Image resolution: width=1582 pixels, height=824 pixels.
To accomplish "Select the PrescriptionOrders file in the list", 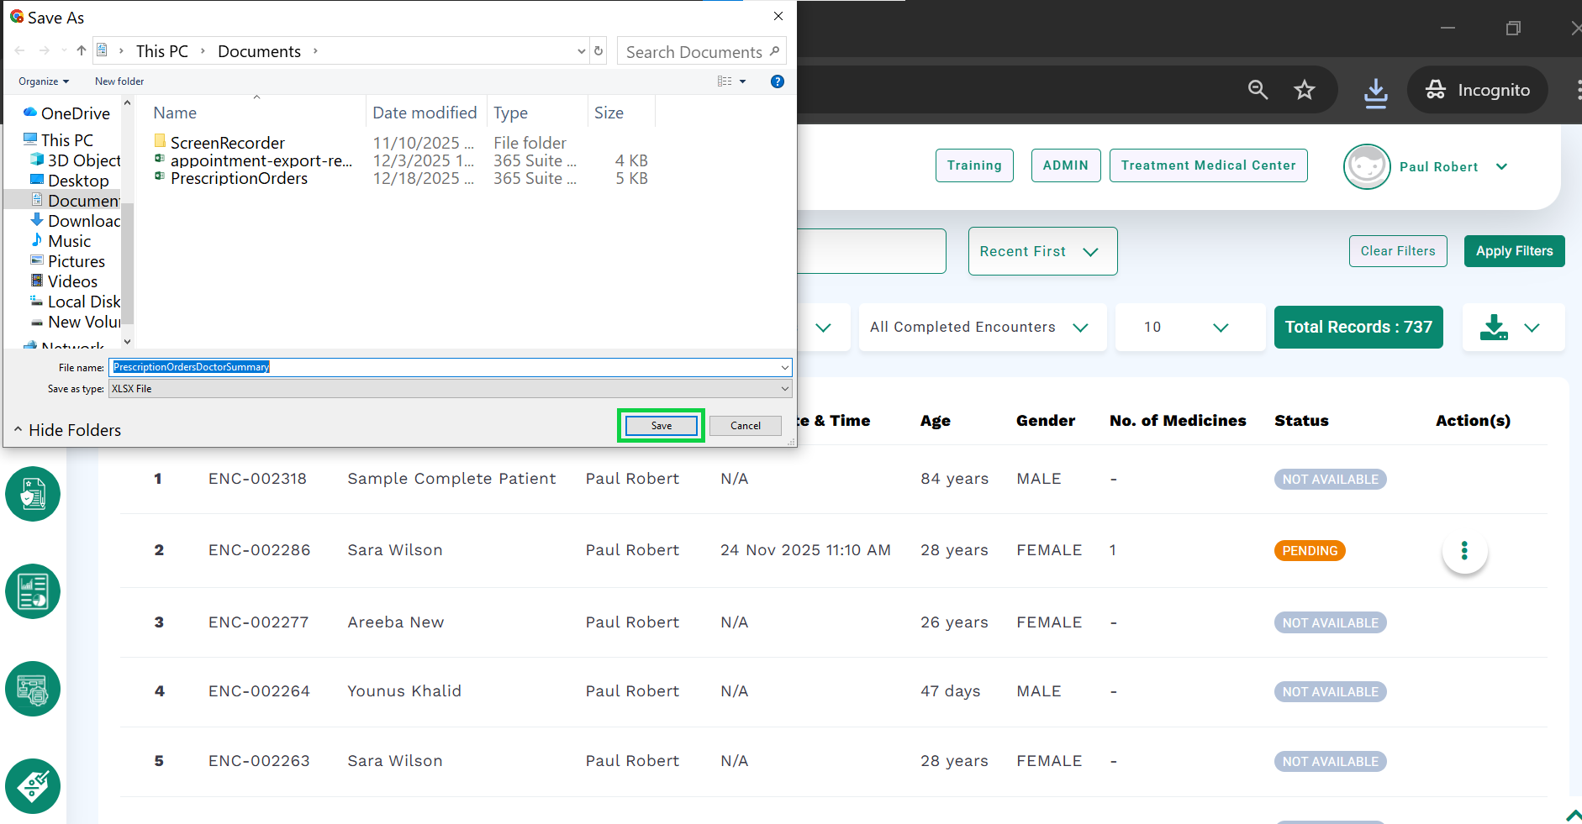I will 239,179.
